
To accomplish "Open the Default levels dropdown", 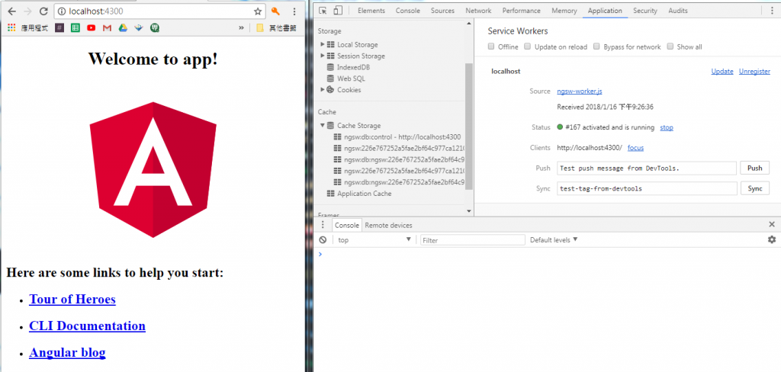I will click(x=554, y=240).
